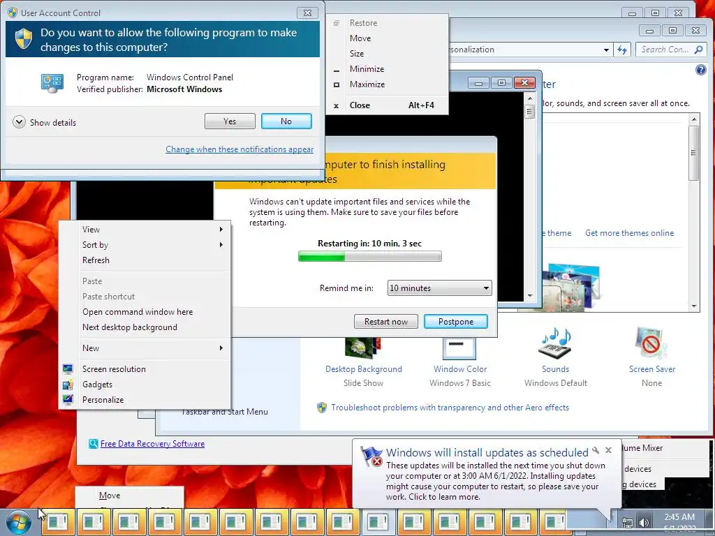The height and width of the screenshot is (536, 715).
Task: Open the Sounds icon with music notes
Action: [555, 343]
